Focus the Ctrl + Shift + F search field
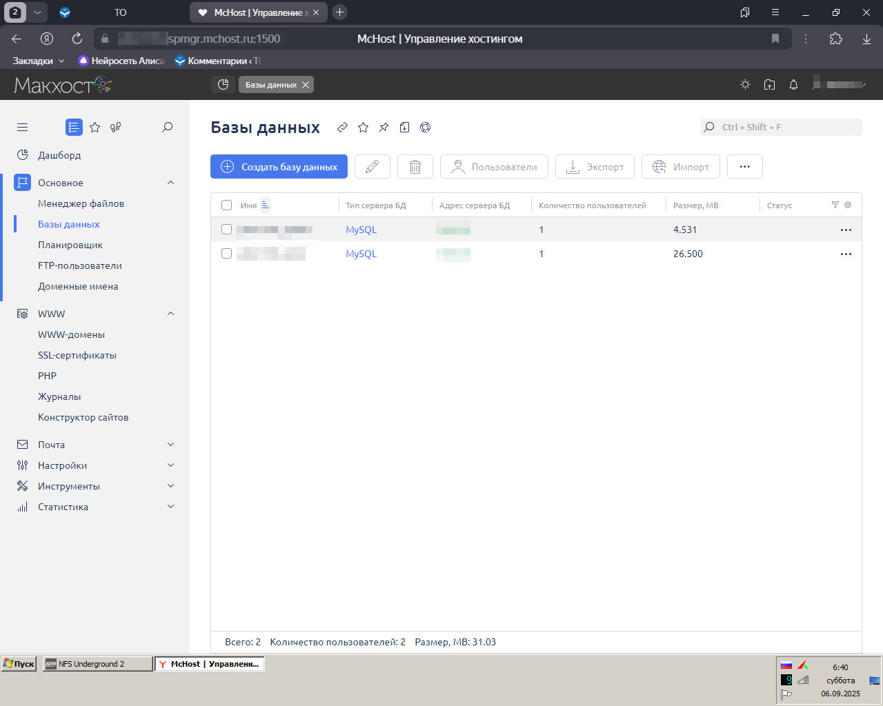This screenshot has width=883, height=706. (781, 127)
